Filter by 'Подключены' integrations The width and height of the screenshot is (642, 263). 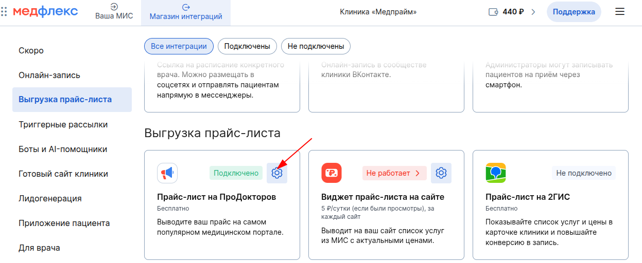[247, 46]
